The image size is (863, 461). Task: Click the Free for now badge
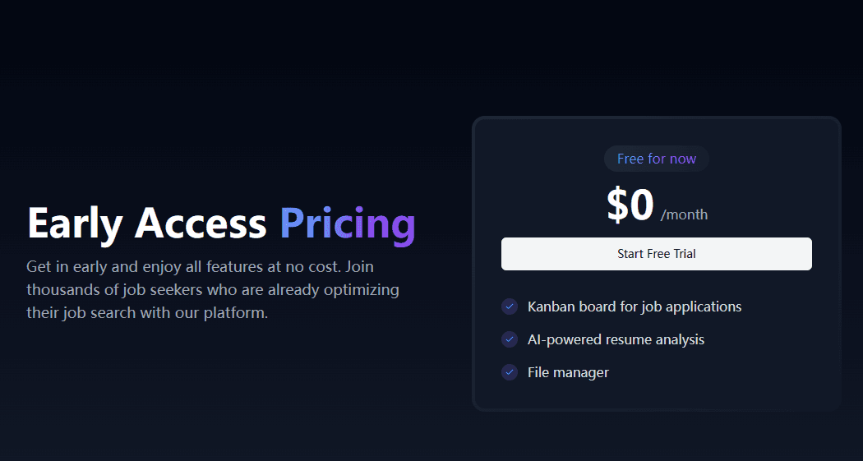656,159
